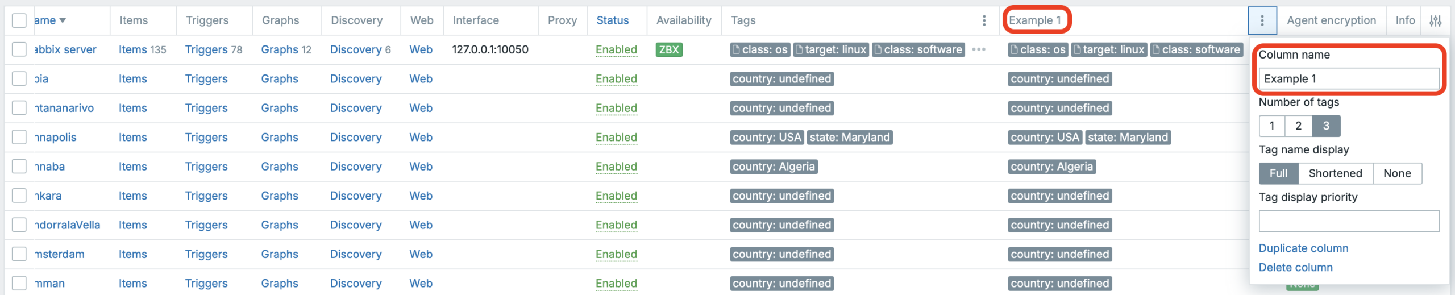The image size is (1455, 295).
Task: Click 'class: software' tag in Example 1 column
Action: [x=1195, y=50]
